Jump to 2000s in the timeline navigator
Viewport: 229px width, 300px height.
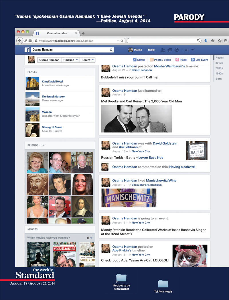(x=219, y=68)
